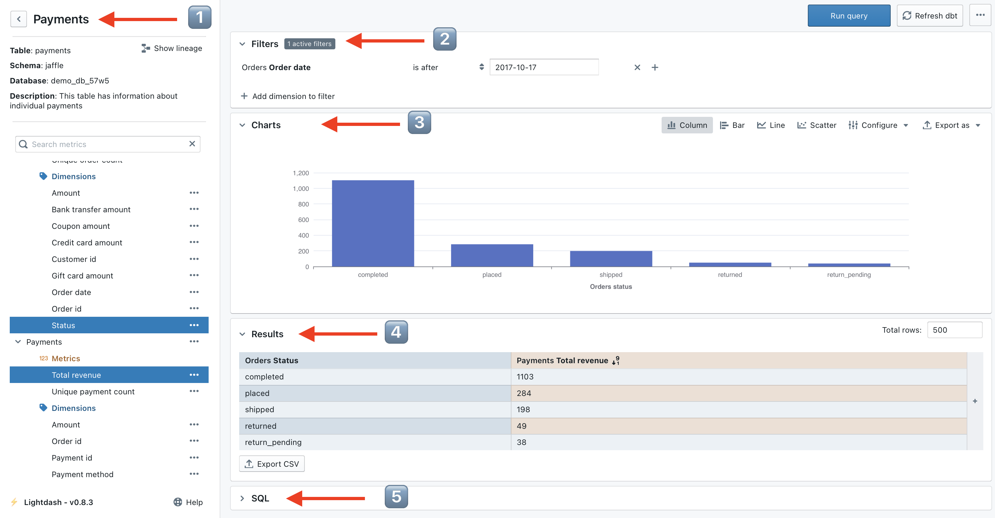Open options for Status dimension
The width and height of the screenshot is (995, 518).
point(194,325)
